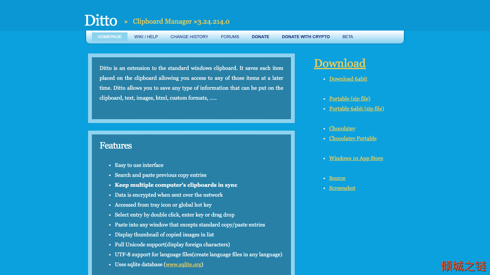Open the HOMEPAGE nav tab

click(x=109, y=37)
